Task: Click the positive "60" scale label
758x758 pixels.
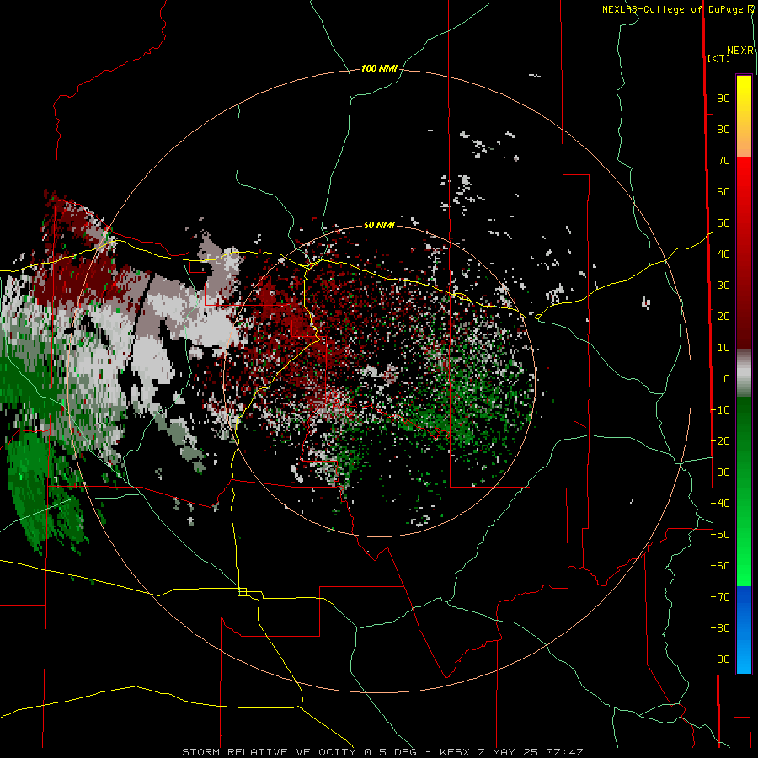Action: pyautogui.click(x=723, y=192)
